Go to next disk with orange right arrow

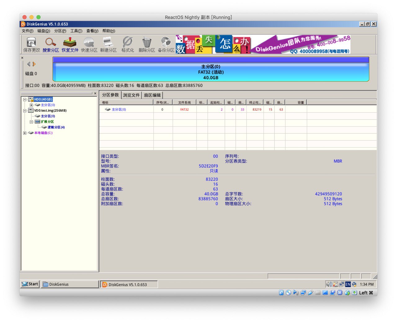(x=34, y=64)
